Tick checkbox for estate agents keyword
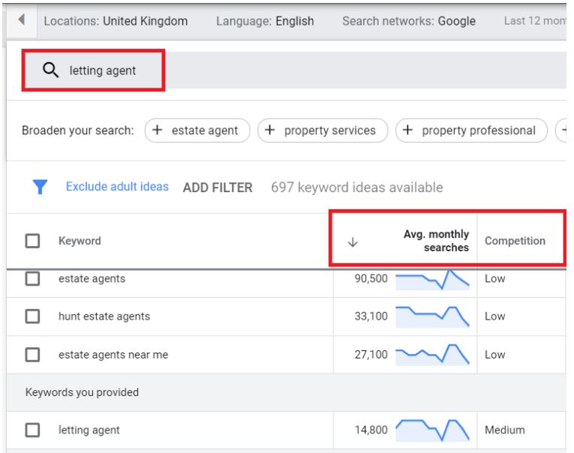Viewport: 574px width, 453px height. [x=32, y=278]
